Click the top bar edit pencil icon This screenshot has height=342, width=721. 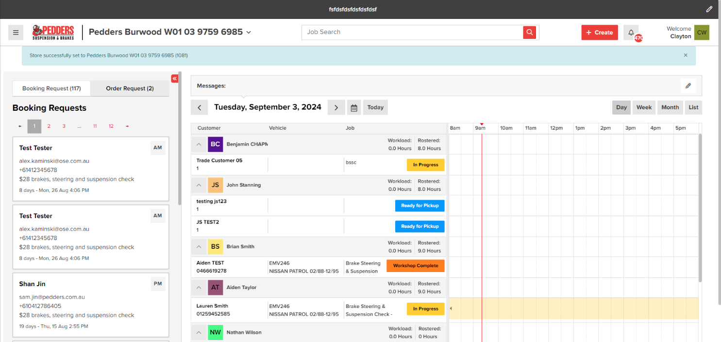709,9
